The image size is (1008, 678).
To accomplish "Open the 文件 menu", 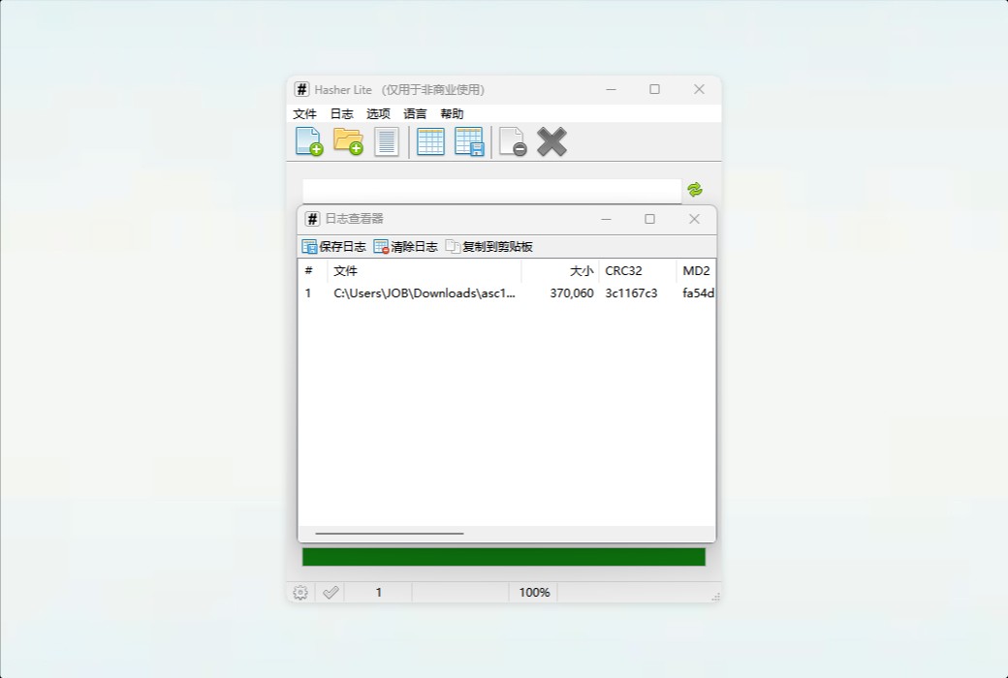I will tap(305, 113).
